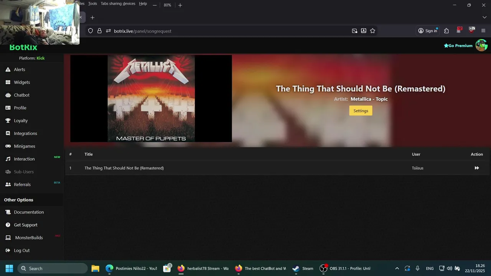Open the MonsterBuilds link
Screen dimensions: 491x276
(29, 238)
